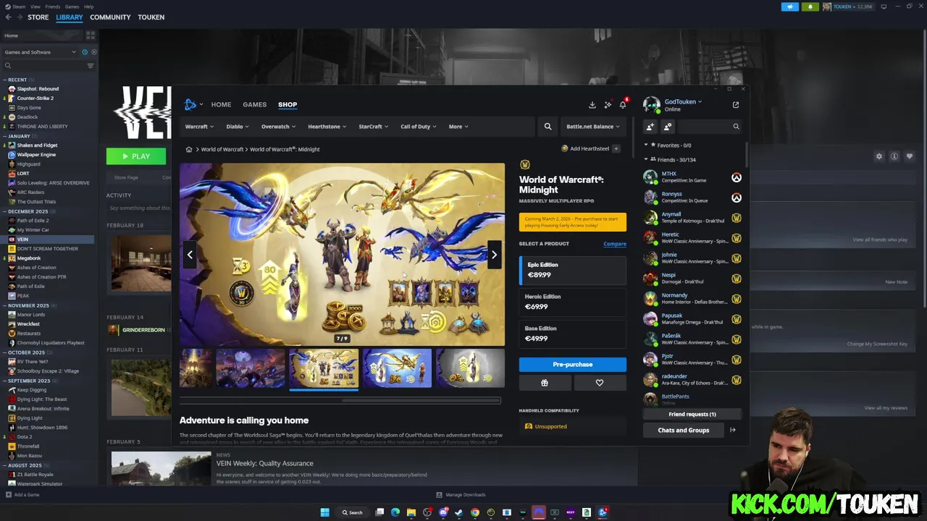Show previous image in the carousel

pyautogui.click(x=190, y=255)
